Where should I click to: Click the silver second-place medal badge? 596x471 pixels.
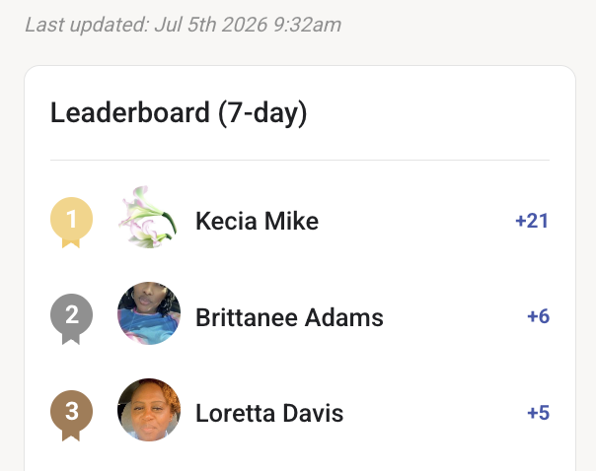pyautogui.click(x=71, y=319)
